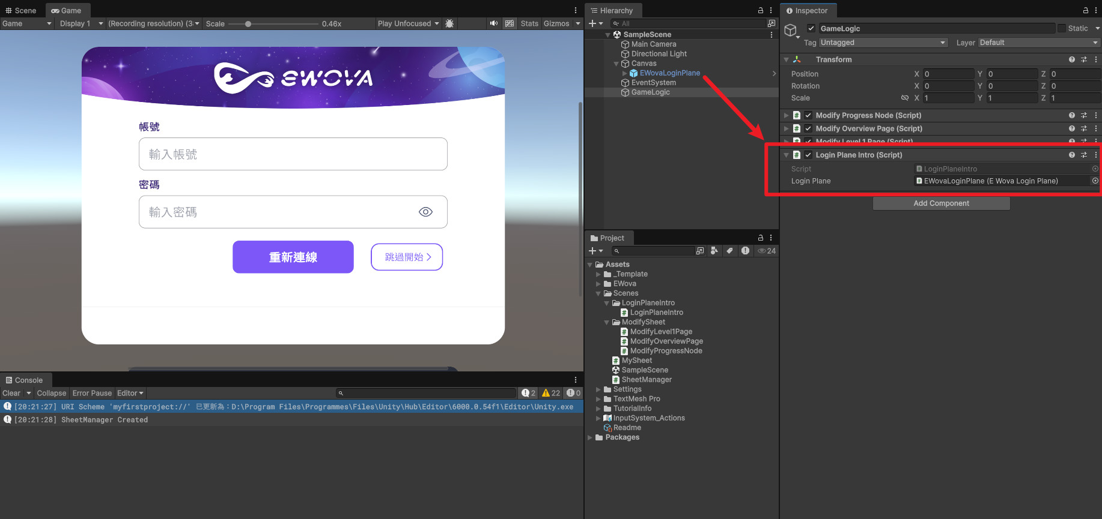1102x519 pixels.
Task: Click the Game view Scale slider handle
Action: pos(248,24)
